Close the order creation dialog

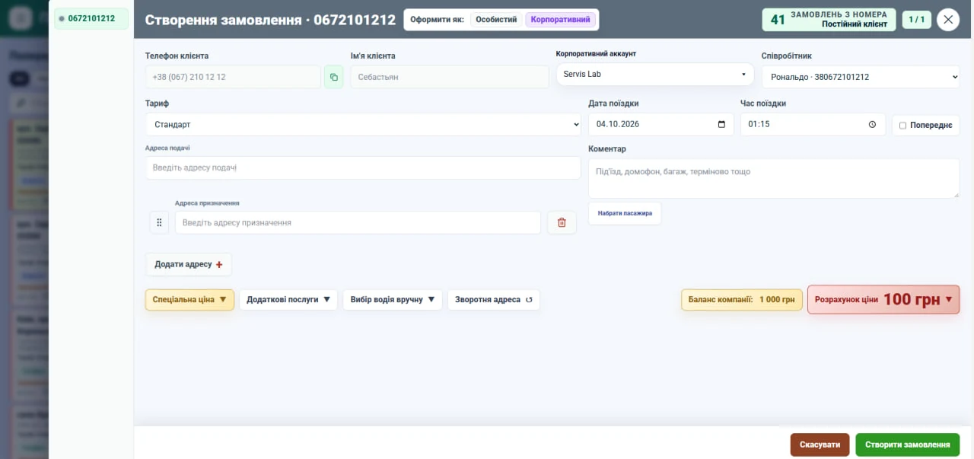(947, 20)
